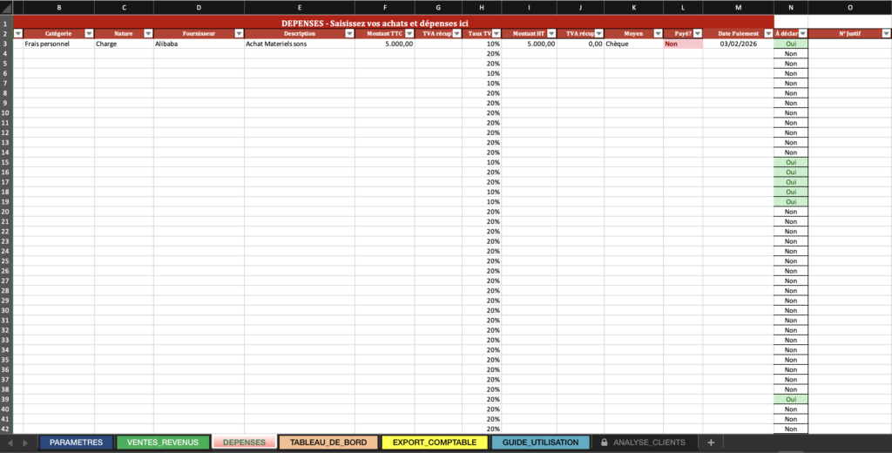The height and width of the screenshot is (453, 892).
Task: Open the Fournisseur column filter arrow
Action: (238, 33)
